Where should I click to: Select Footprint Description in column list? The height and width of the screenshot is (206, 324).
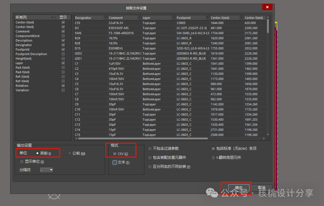click(x=31, y=54)
